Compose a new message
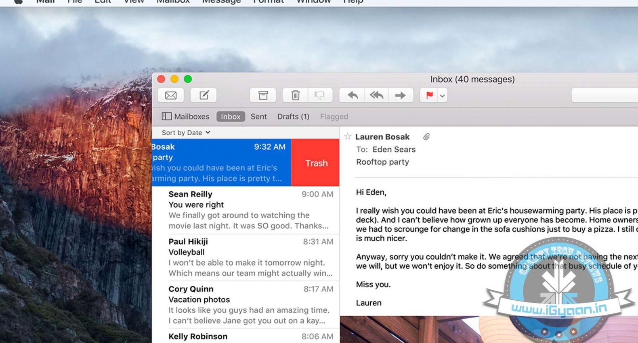This screenshot has width=638, height=343. [204, 96]
